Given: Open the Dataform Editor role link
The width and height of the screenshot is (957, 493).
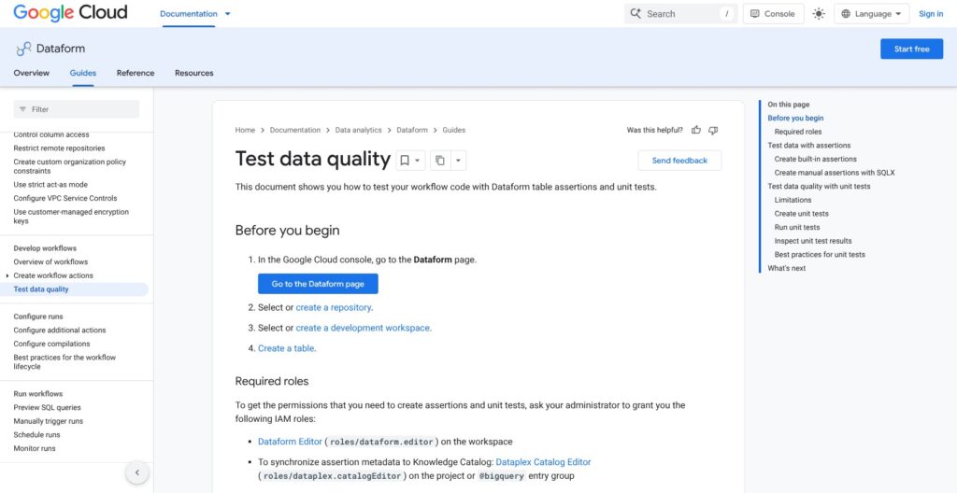Looking at the screenshot, I should point(290,441).
